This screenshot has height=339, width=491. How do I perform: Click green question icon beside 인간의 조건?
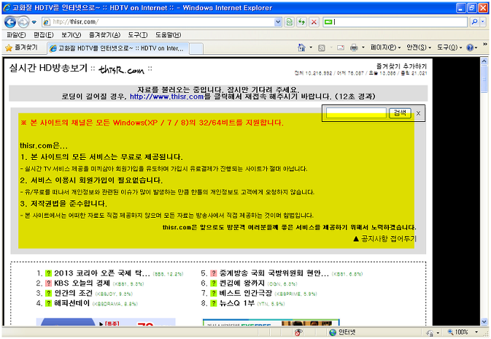coord(49,293)
